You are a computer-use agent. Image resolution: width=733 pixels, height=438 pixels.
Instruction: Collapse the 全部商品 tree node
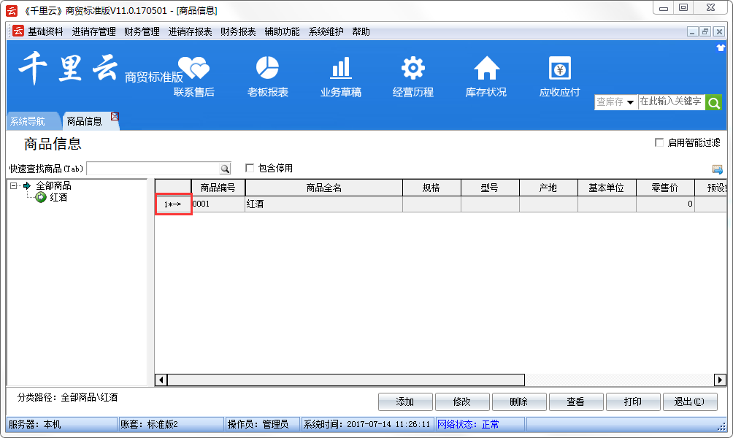[14, 186]
